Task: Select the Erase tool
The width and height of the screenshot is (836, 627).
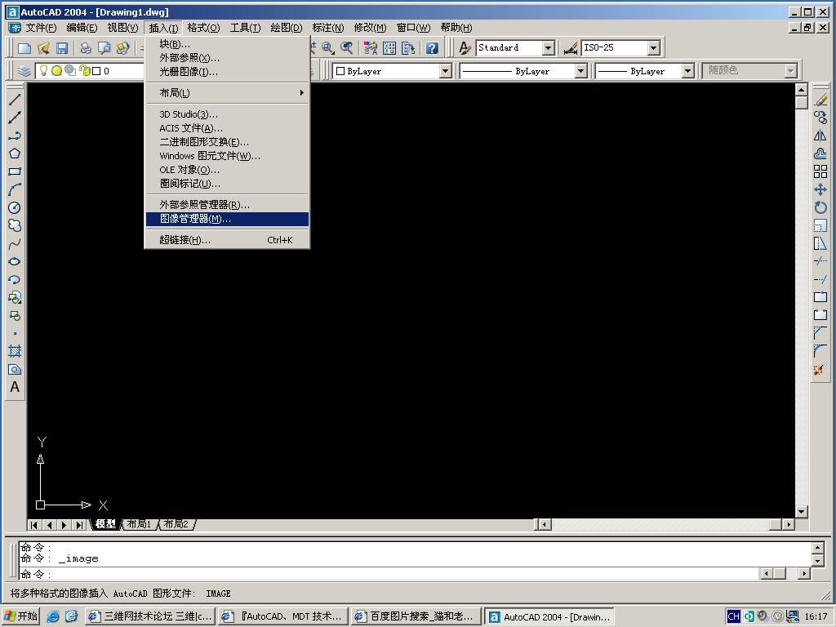Action: point(820,100)
